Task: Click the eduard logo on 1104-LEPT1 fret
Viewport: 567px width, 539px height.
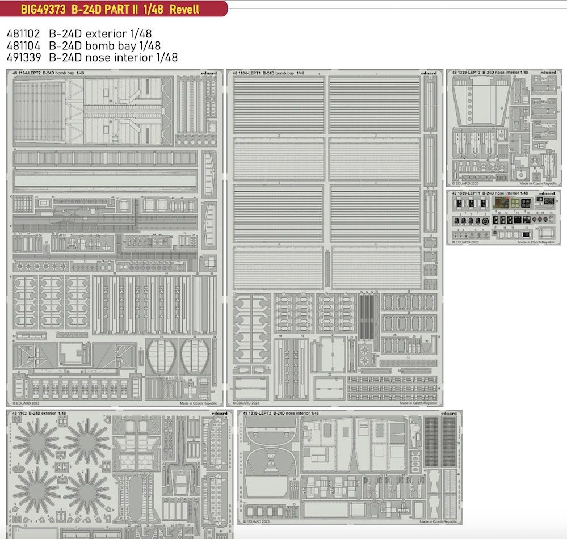Action: tap(430, 73)
